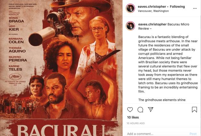Image resolution: width=201 pixels, height=136 pixels.
Task: Submit comment with the Post button
Action: [x=193, y=134]
